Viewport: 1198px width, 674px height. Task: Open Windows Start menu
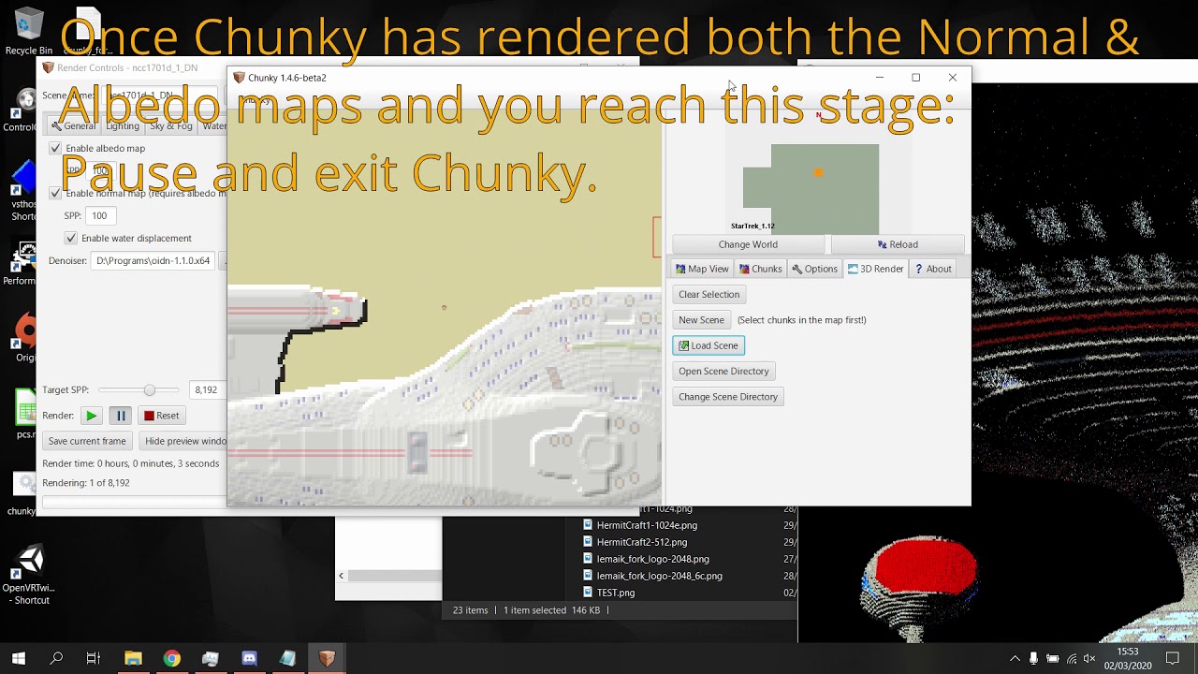[x=19, y=659]
